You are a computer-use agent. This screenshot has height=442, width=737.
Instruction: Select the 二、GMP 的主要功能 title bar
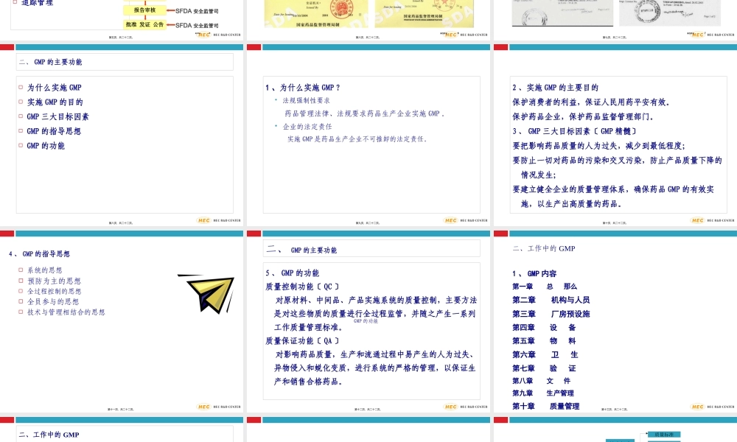click(125, 62)
